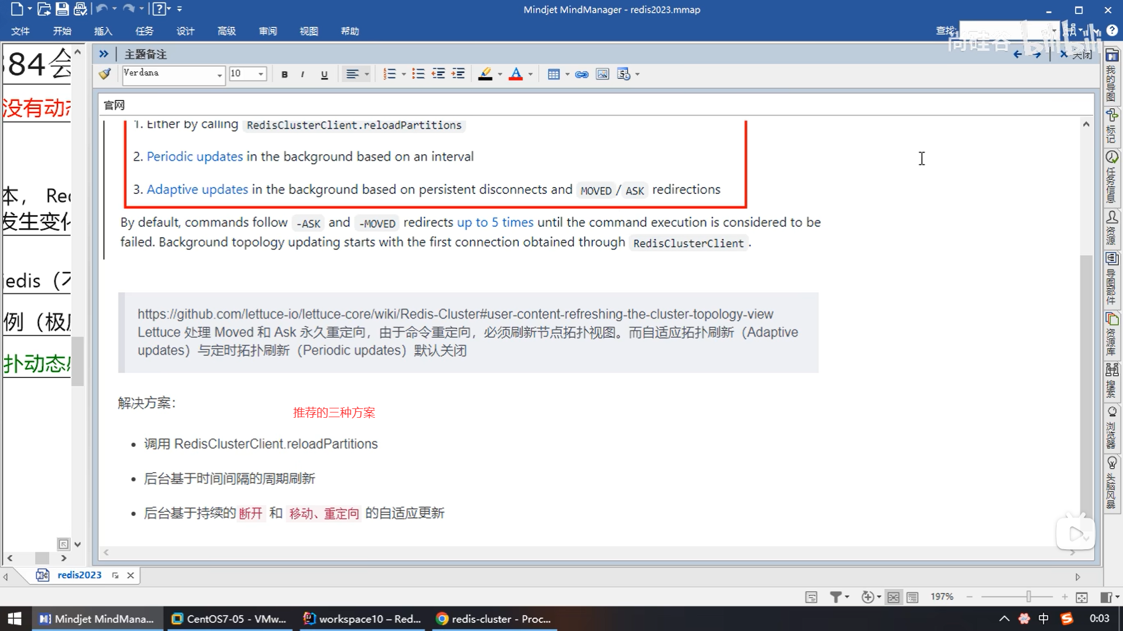1123x631 pixels.
Task: Toggle bold formatting
Action: (284, 74)
